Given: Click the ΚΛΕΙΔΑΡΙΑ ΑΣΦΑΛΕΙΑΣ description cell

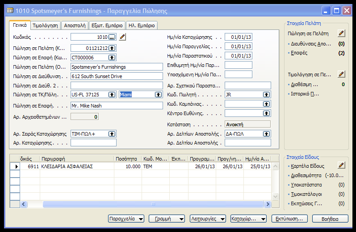Looking at the screenshot, I should 77,166.
